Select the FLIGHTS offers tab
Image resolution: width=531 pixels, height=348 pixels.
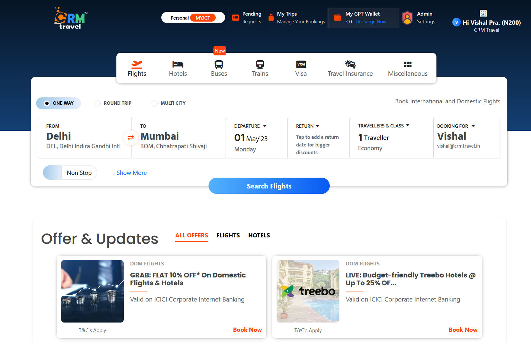(x=228, y=235)
